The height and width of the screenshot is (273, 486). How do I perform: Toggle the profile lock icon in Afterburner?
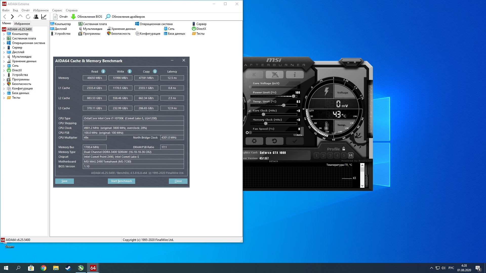click(344, 149)
